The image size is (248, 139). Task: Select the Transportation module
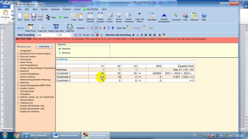click(27, 100)
